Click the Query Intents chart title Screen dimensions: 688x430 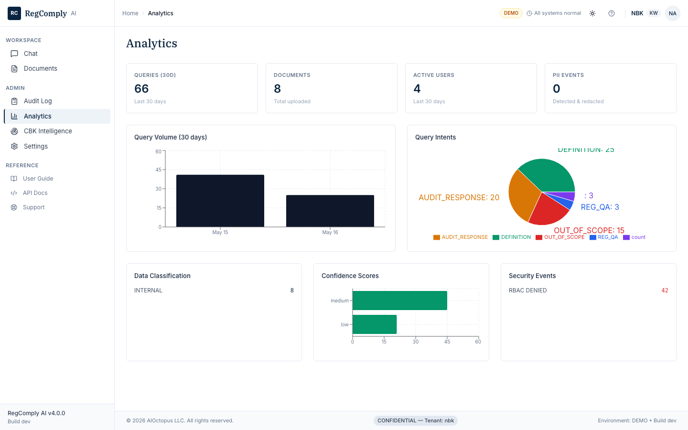[x=436, y=137]
